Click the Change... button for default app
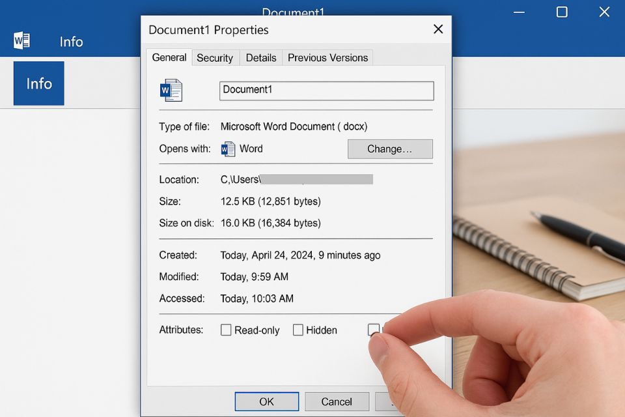The image size is (625, 417). (390, 149)
